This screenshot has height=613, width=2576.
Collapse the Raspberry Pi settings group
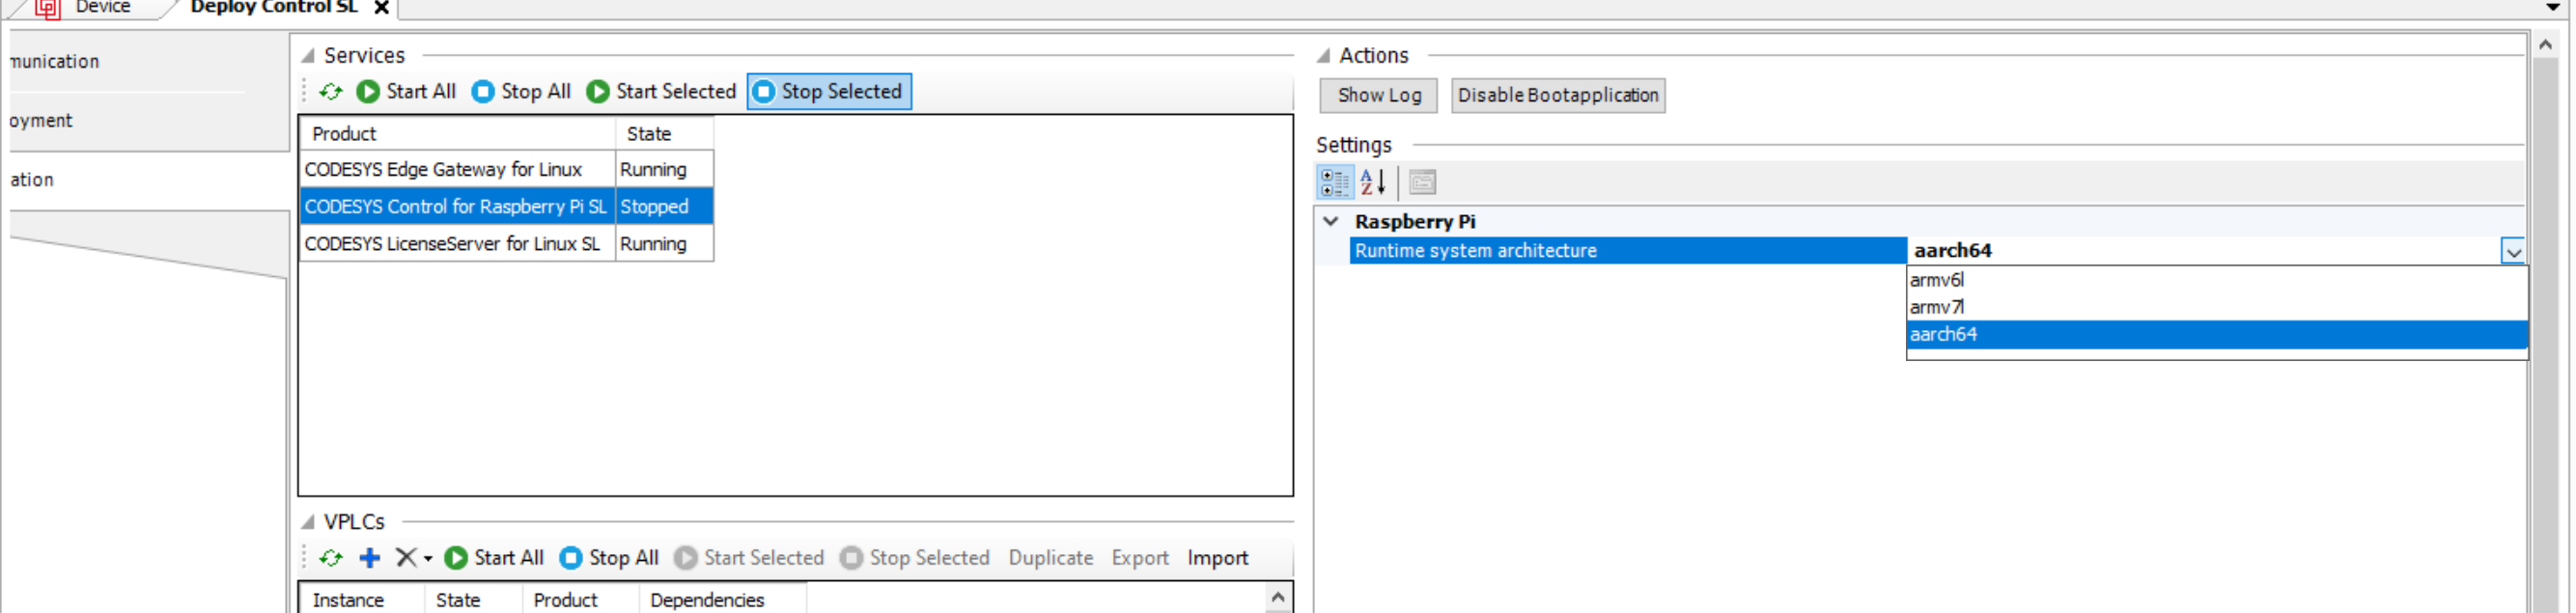1331,221
